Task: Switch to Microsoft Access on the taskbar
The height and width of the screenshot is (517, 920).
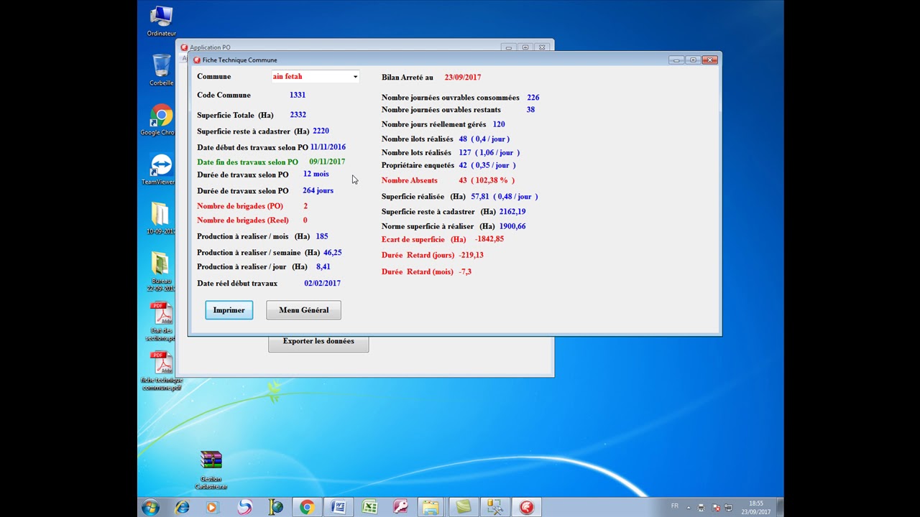Action: 400,508
